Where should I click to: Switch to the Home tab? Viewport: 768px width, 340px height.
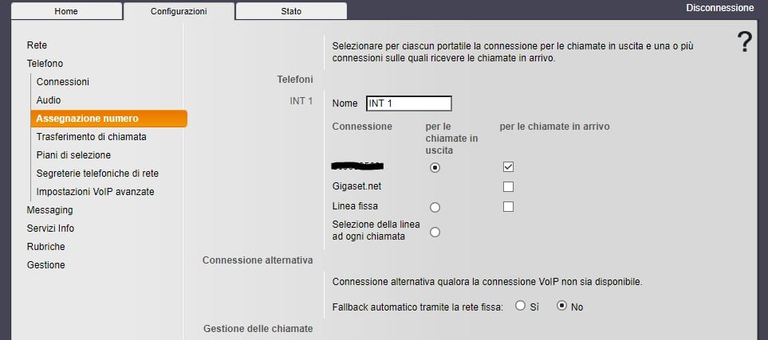click(x=66, y=11)
